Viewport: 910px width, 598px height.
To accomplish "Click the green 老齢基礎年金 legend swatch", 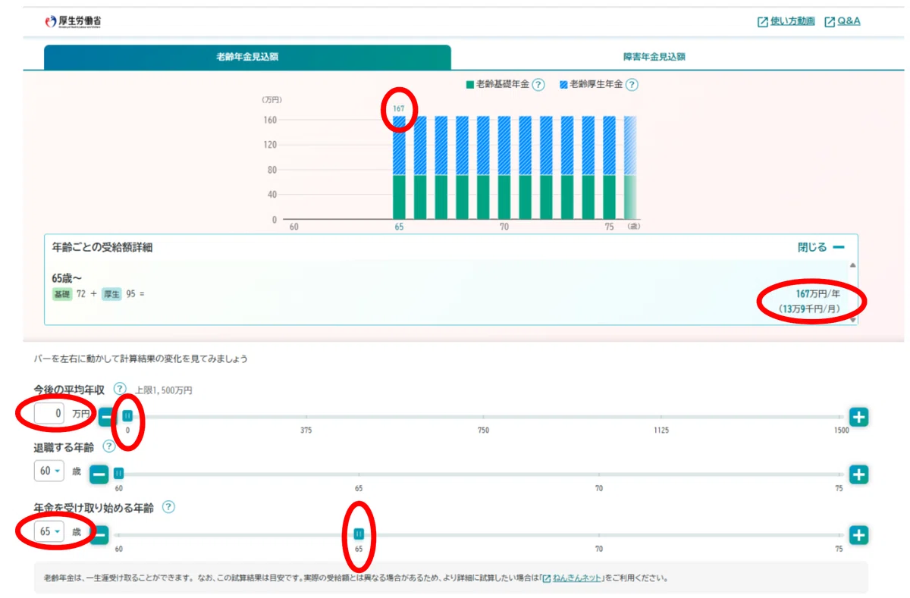I will click(x=470, y=85).
